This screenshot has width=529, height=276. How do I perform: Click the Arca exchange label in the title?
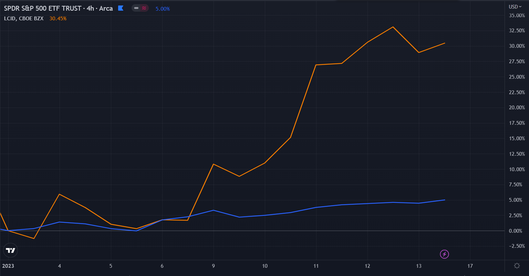(x=106, y=8)
